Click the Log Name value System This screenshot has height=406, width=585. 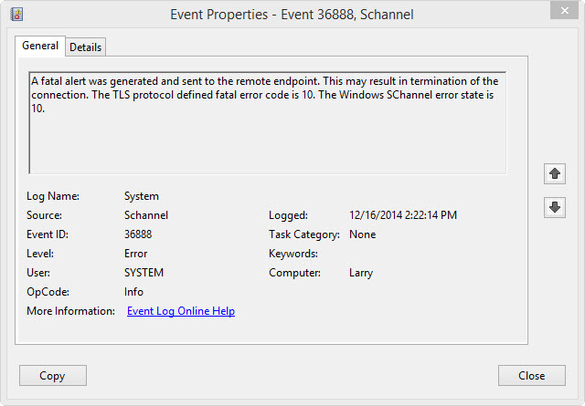142,196
